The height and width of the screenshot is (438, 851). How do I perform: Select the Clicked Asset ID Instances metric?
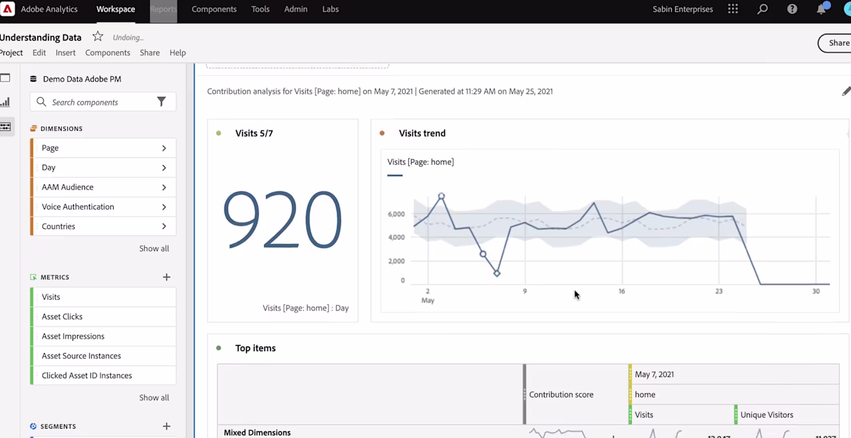click(x=103, y=376)
